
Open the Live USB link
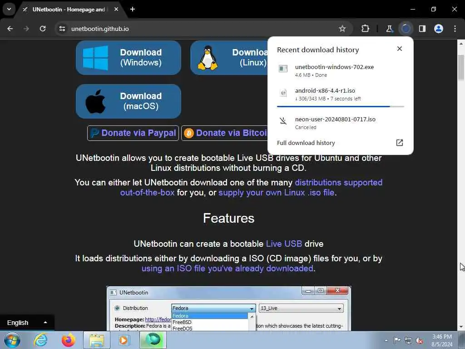click(284, 244)
